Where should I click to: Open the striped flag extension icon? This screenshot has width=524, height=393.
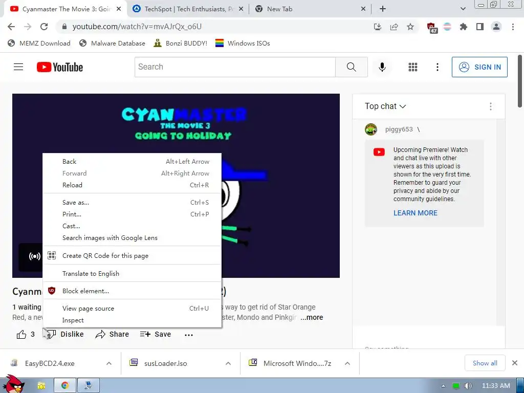click(x=447, y=27)
